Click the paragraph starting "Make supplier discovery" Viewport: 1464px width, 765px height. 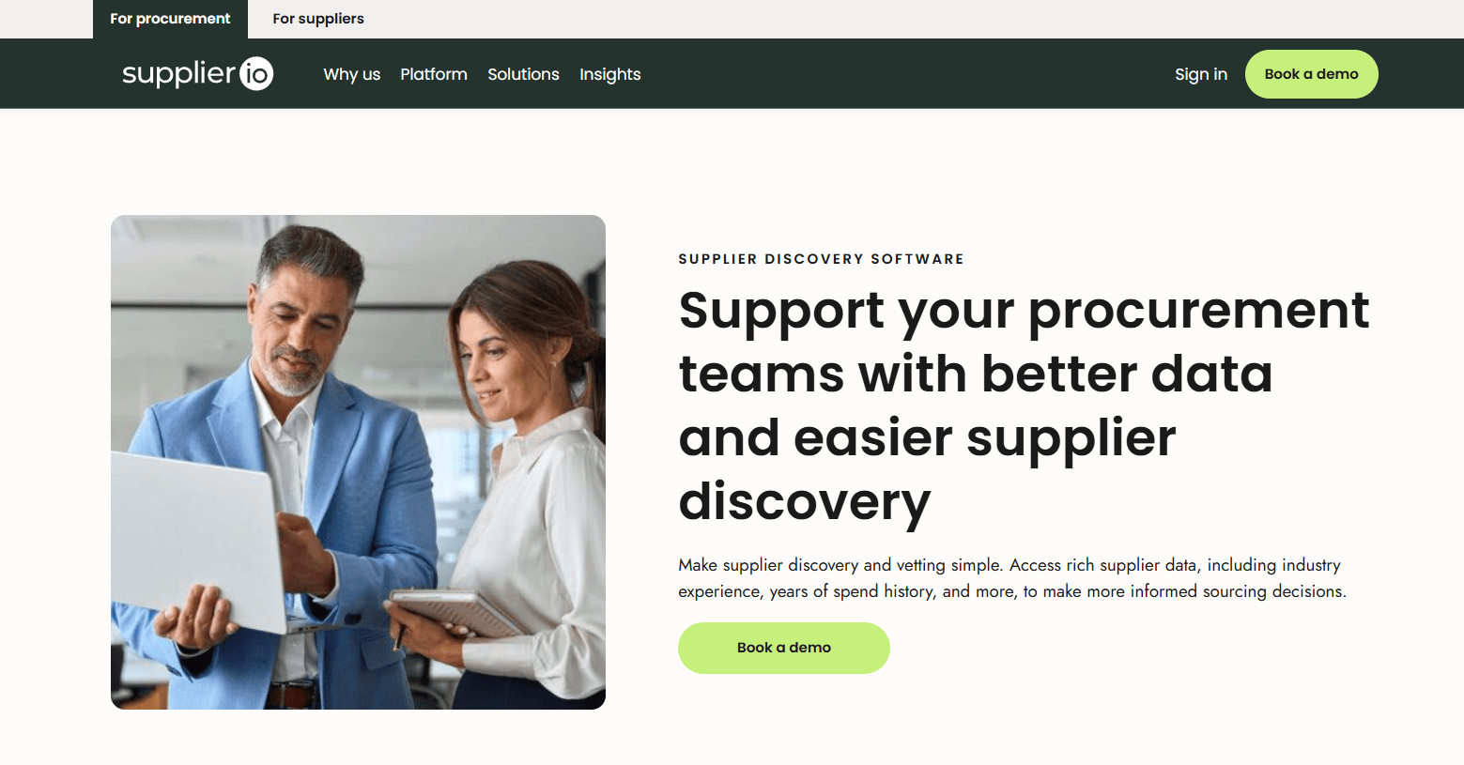1012,578
